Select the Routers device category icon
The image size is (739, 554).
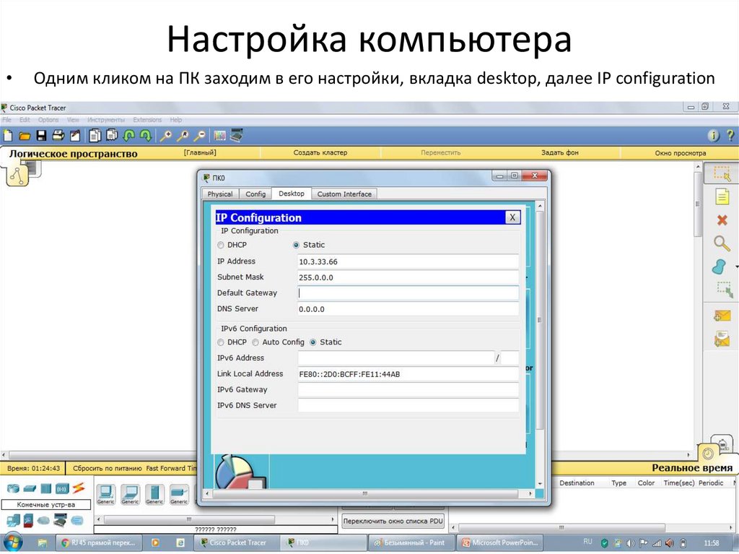[13, 488]
